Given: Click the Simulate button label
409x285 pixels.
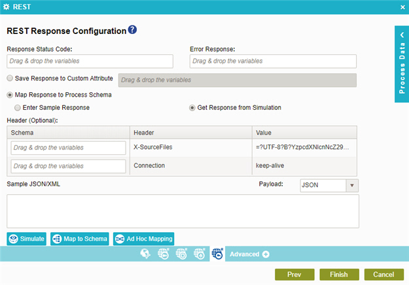Looking at the screenshot, I should (32, 239).
